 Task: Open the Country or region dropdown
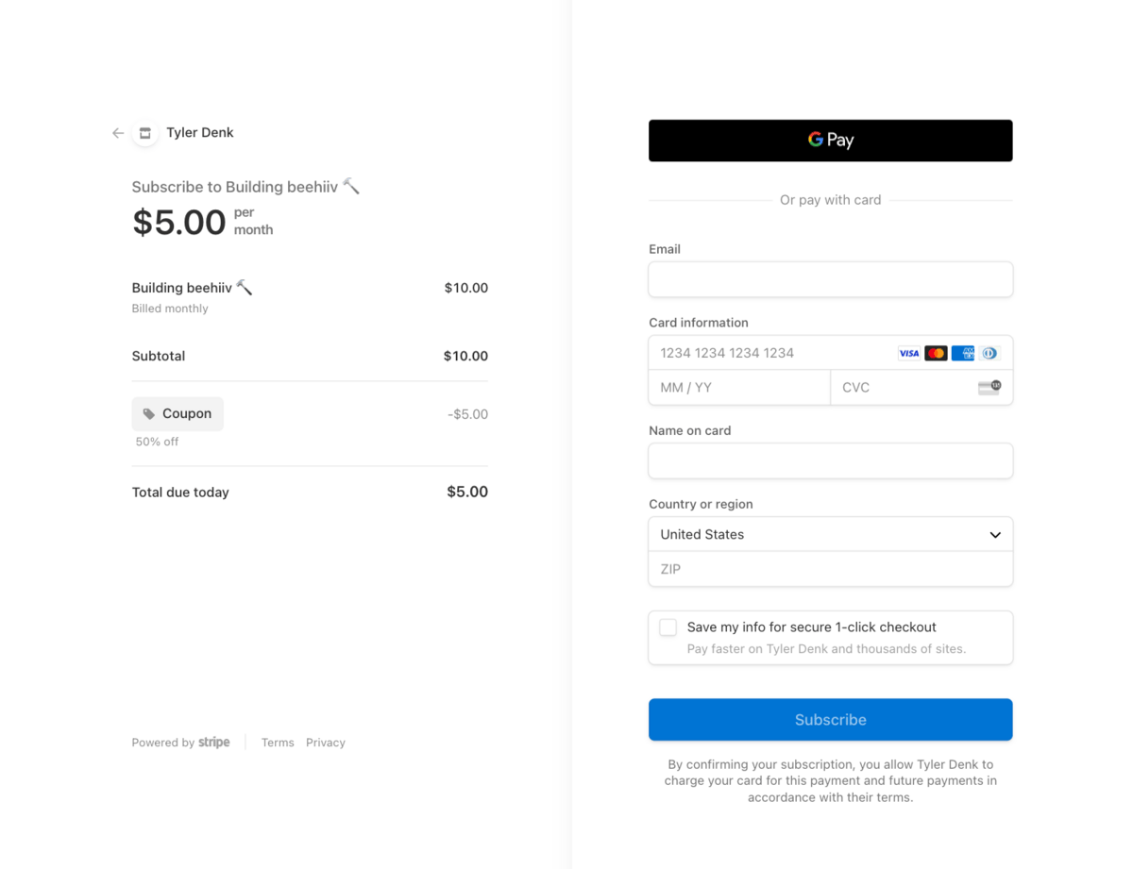(x=831, y=534)
